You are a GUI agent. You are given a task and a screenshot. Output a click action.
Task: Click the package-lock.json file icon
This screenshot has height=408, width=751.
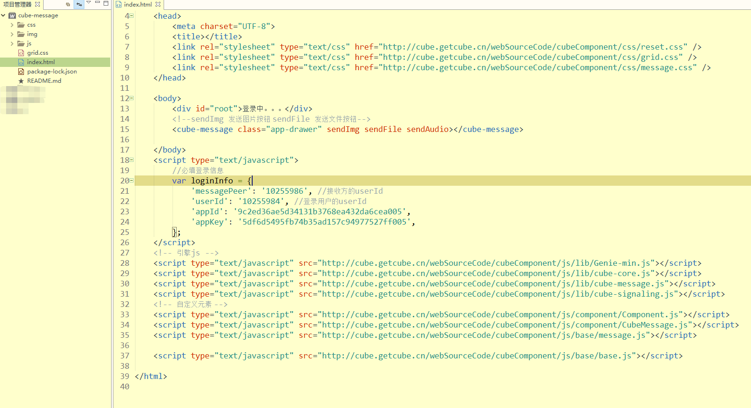tap(21, 72)
